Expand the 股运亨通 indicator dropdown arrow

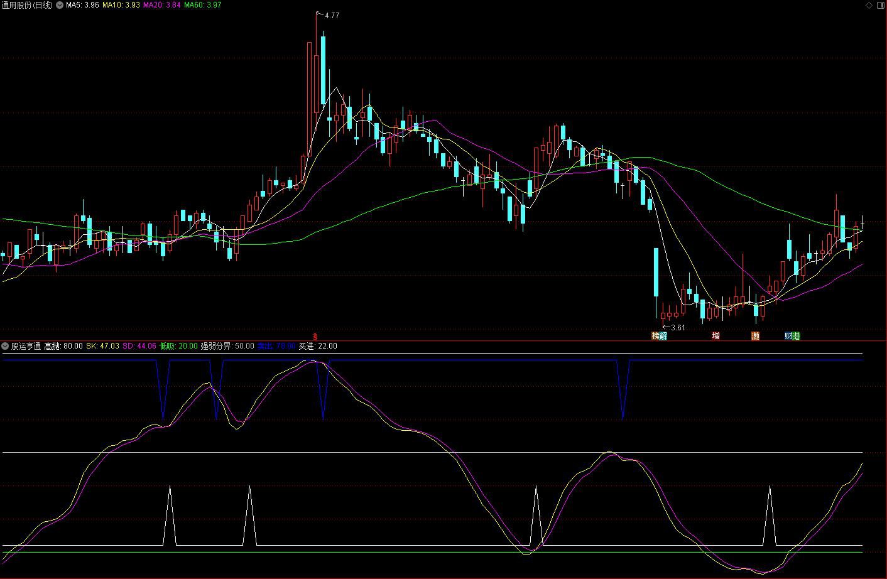point(5,346)
